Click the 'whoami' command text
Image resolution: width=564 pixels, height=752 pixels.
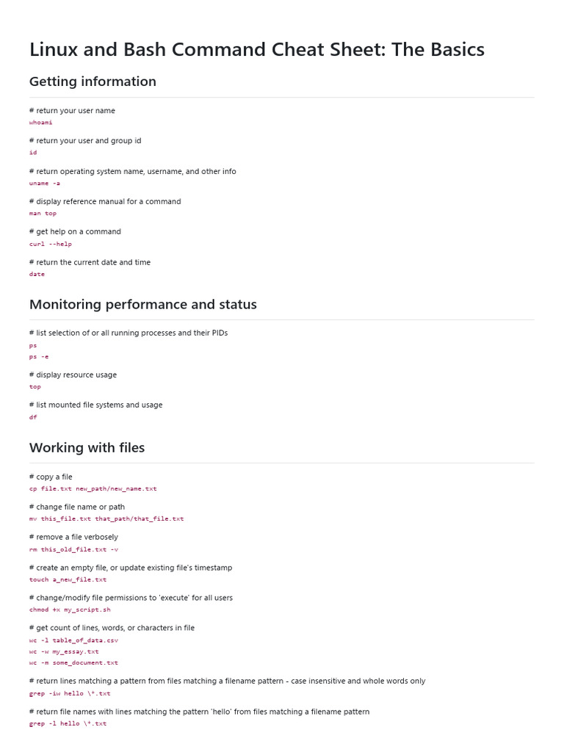click(41, 123)
